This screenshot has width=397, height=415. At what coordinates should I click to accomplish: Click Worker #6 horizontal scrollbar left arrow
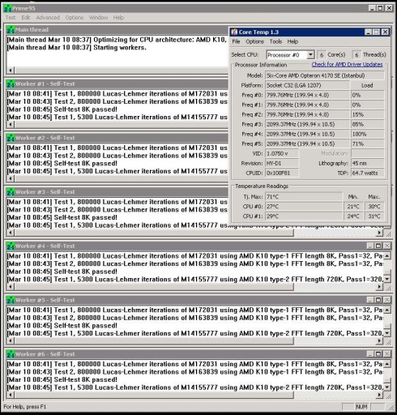pyautogui.click(x=11, y=395)
